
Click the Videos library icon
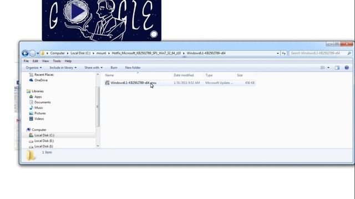(x=31, y=119)
